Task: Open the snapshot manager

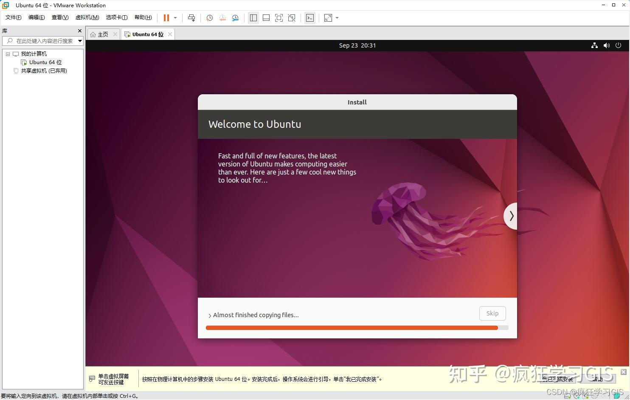Action: click(x=235, y=18)
